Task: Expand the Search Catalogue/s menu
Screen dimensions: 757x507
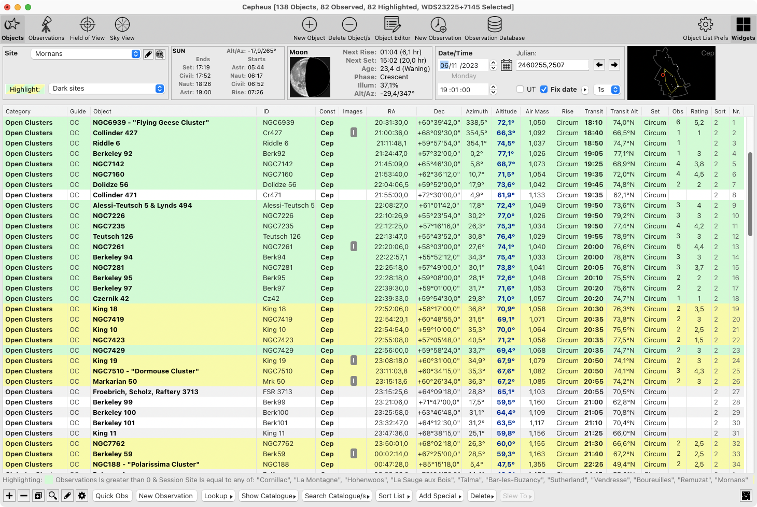Action: 337,496
